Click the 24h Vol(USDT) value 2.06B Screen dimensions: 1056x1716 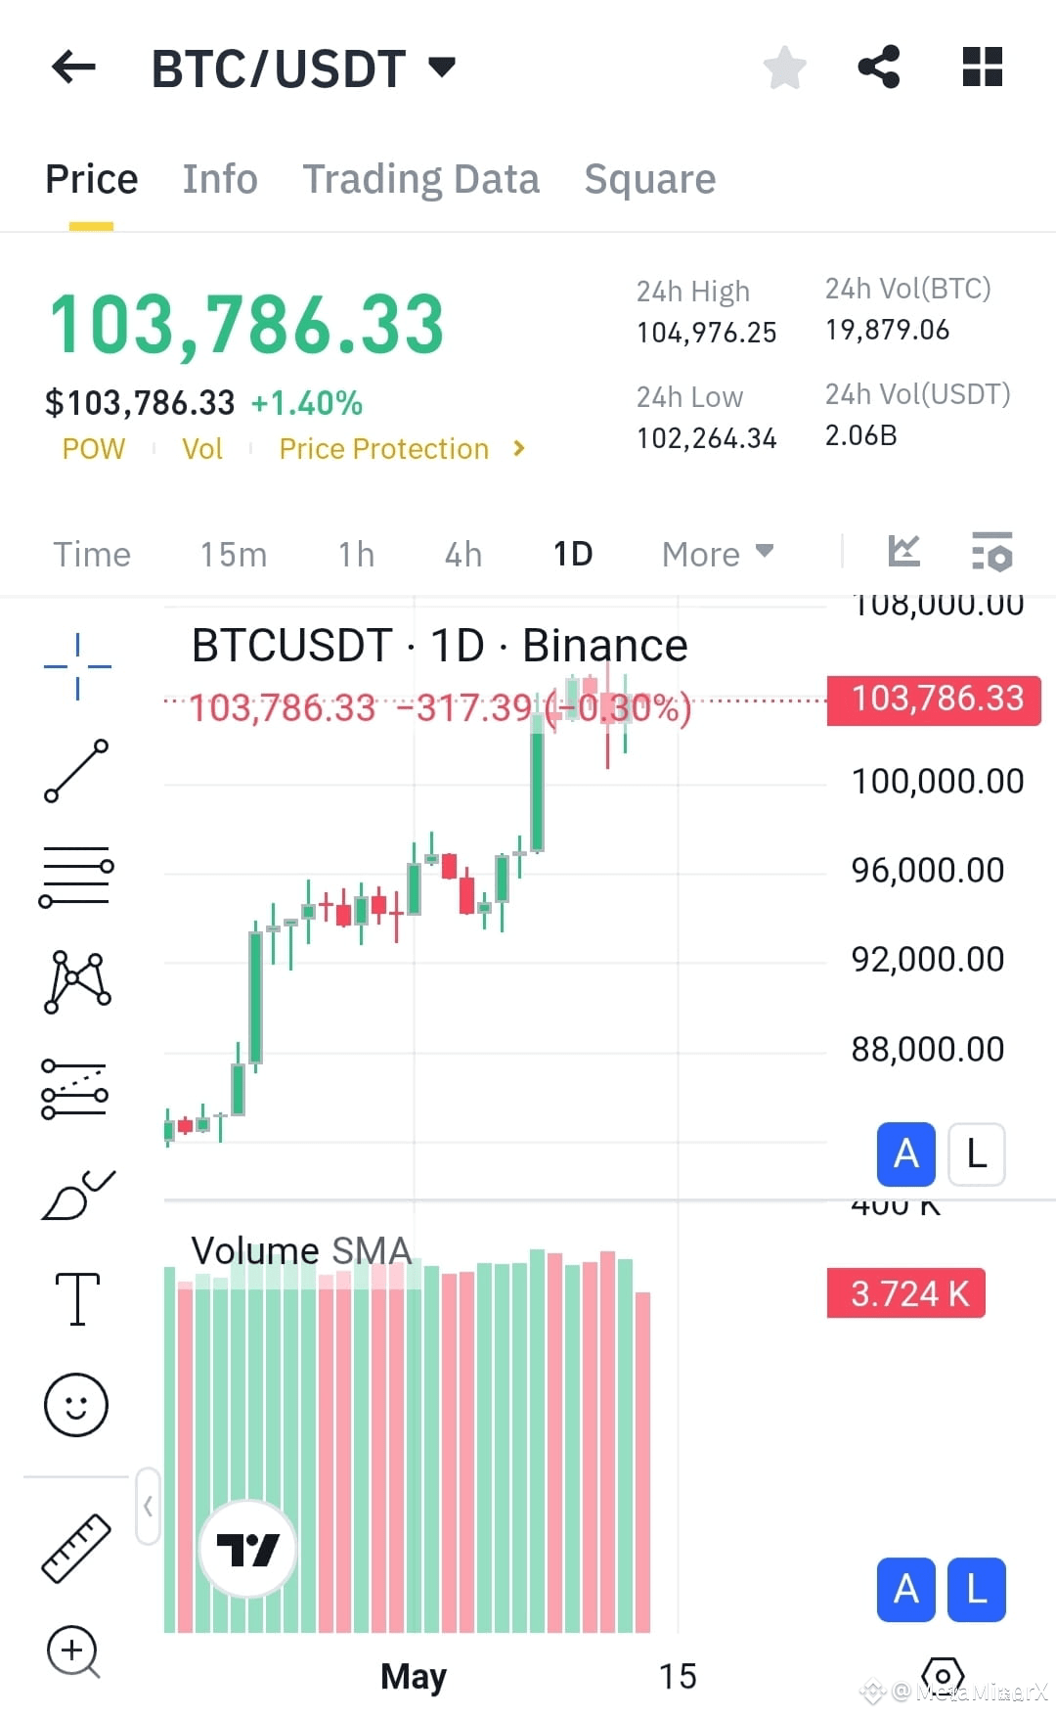(x=861, y=435)
